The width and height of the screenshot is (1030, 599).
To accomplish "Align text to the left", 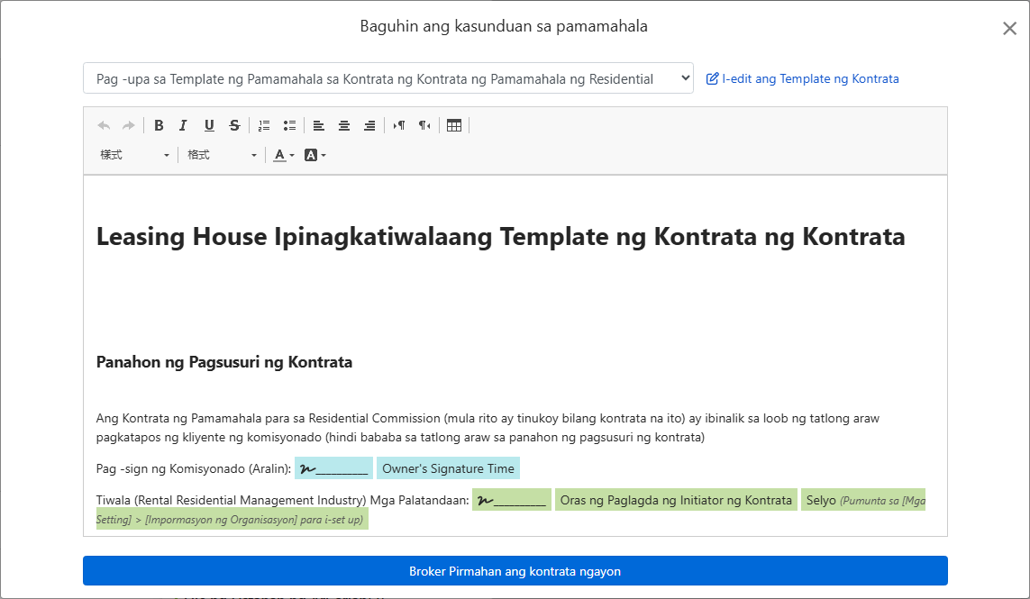I will (x=319, y=125).
